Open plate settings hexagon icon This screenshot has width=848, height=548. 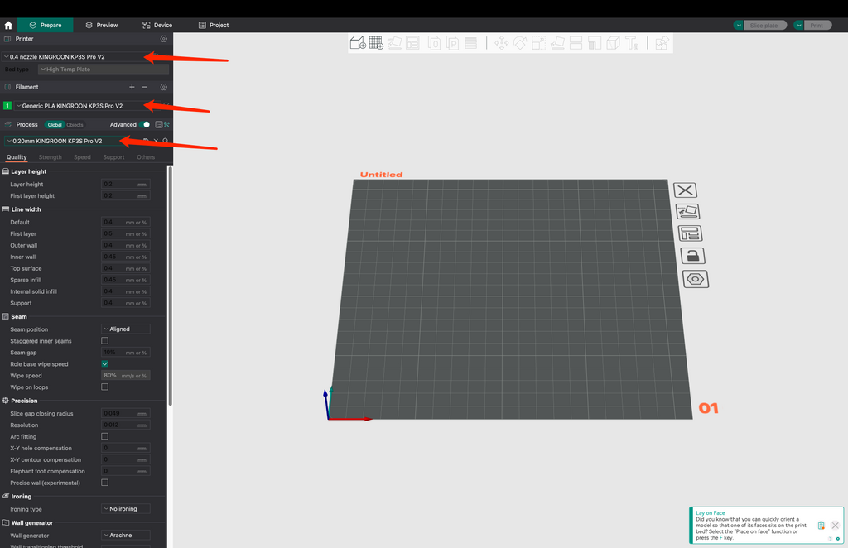(x=695, y=279)
